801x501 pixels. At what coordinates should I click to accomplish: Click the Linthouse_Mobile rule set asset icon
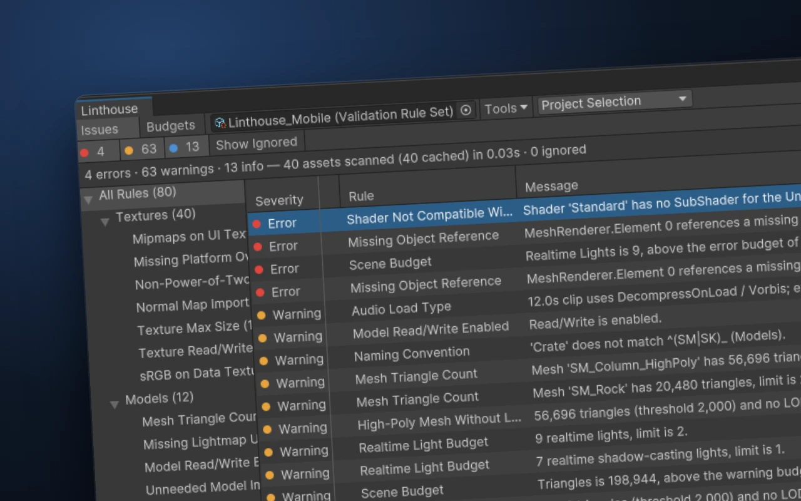point(220,123)
